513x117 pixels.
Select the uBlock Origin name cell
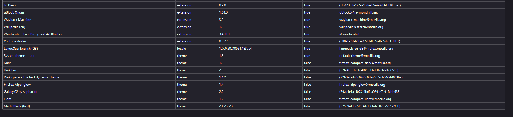click(89, 12)
